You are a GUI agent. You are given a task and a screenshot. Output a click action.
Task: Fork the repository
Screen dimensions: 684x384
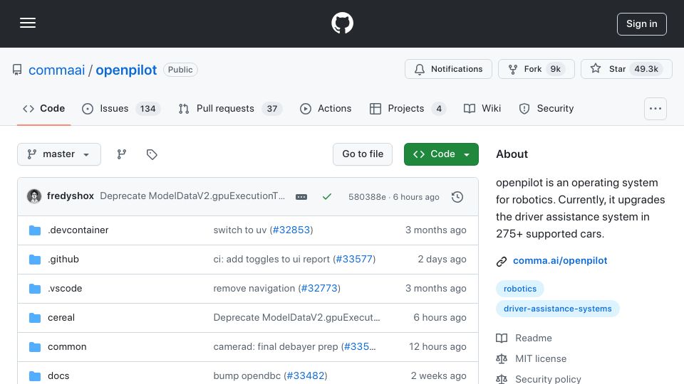pyautogui.click(x=536, y=69)
